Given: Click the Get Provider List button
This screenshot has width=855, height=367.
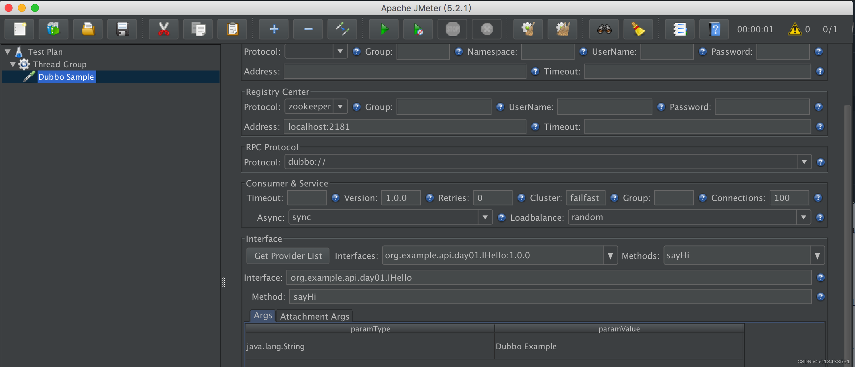Looking at the screenshot, I should (x=288, y=256).
